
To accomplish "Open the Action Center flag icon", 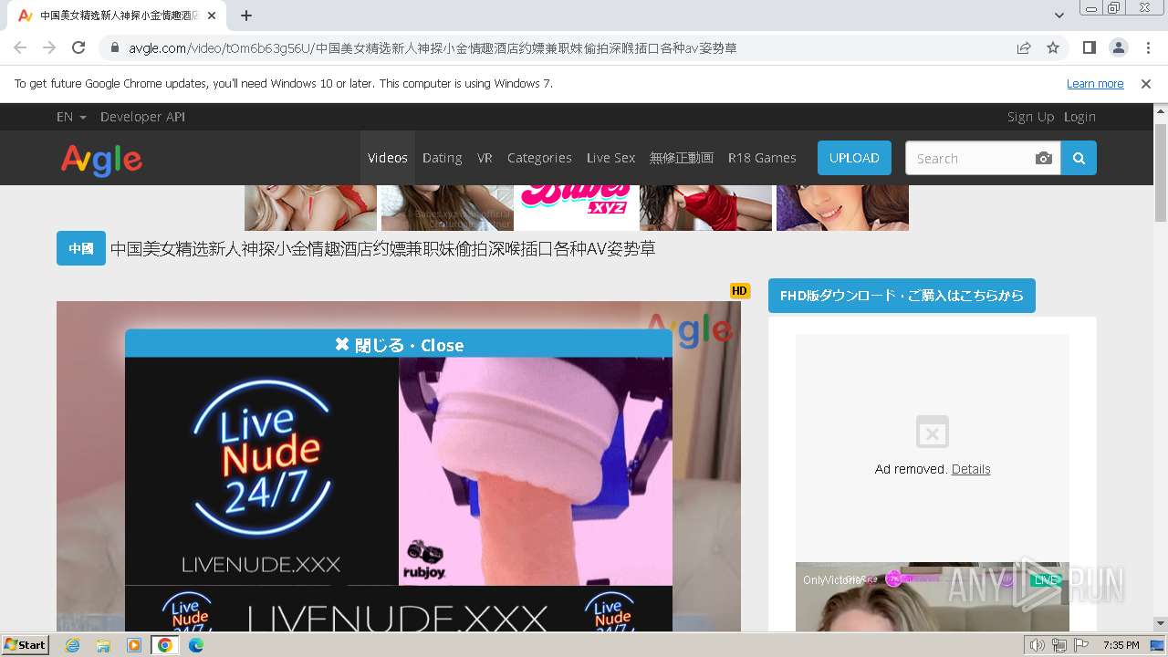I will 1081,645.
